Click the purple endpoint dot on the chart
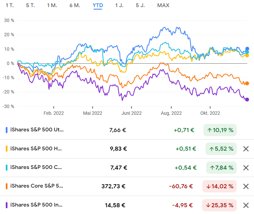 247,100
